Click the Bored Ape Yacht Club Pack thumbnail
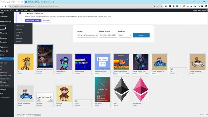 45,56
